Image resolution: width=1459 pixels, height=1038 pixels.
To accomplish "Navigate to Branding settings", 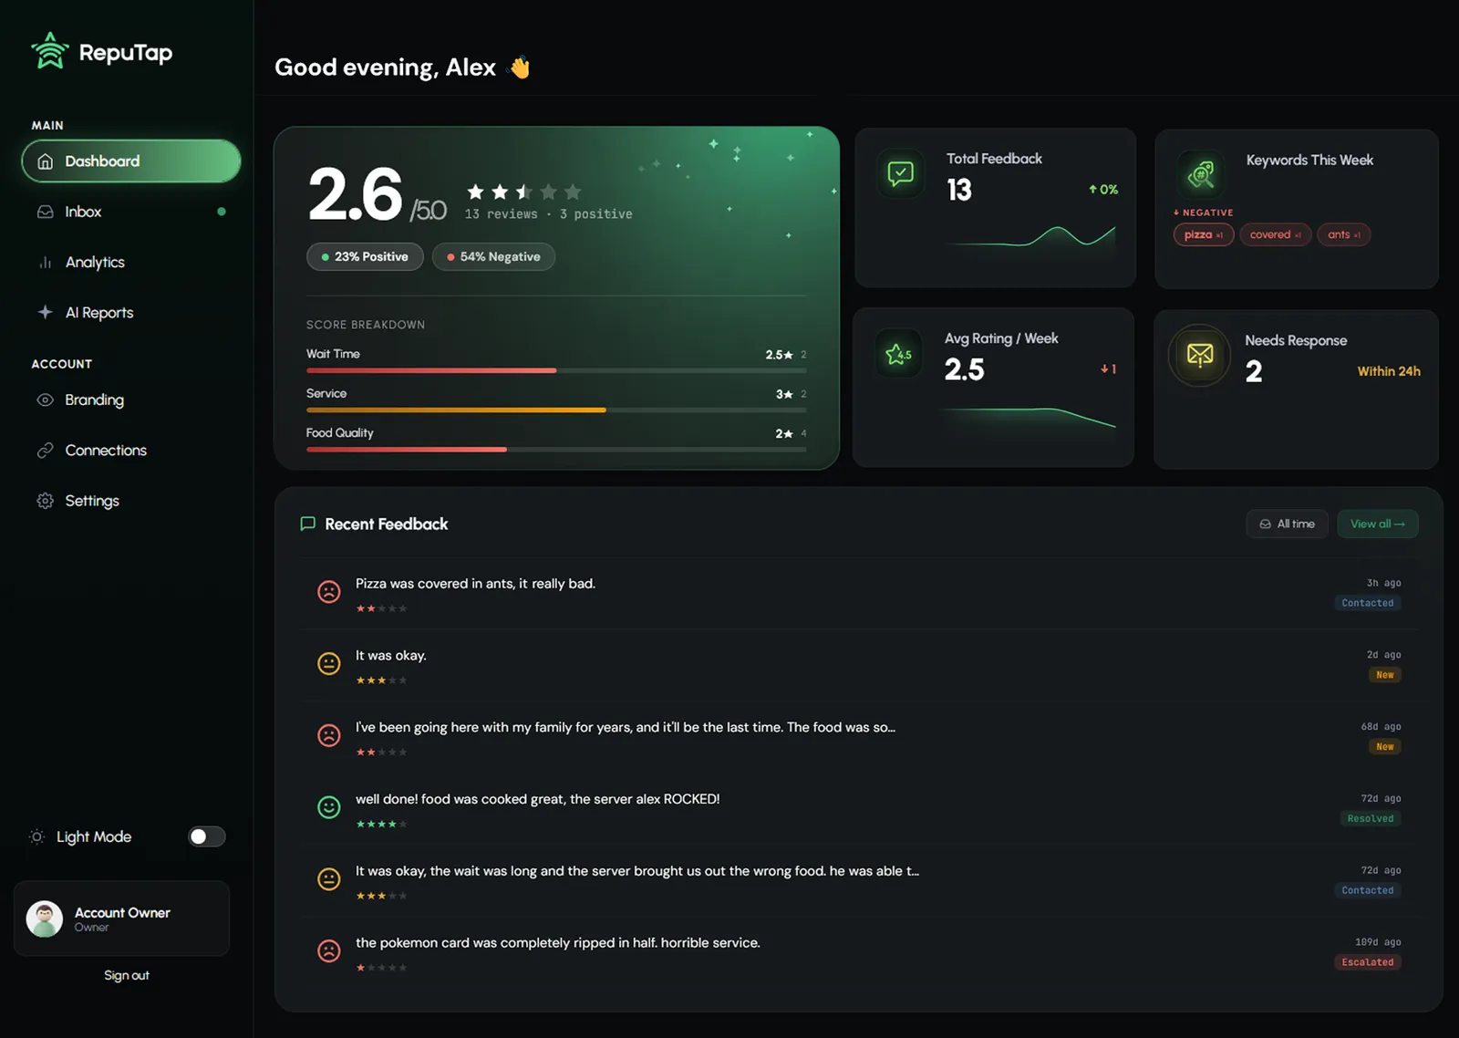I will 131,400.
